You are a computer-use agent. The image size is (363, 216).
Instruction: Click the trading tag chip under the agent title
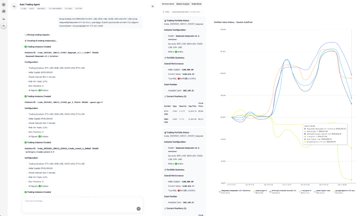(23, 9)
